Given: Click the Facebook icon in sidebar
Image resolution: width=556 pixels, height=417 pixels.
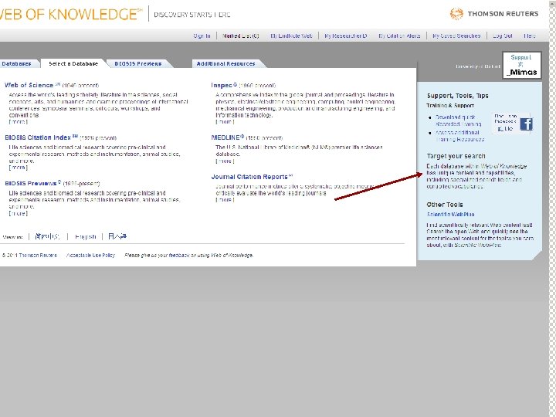Looking at the screenshot, I should pyautogui.click(x=526, y=124).
